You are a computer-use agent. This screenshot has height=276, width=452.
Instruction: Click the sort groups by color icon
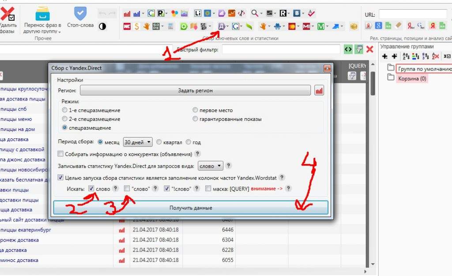[x=415, y=56]
